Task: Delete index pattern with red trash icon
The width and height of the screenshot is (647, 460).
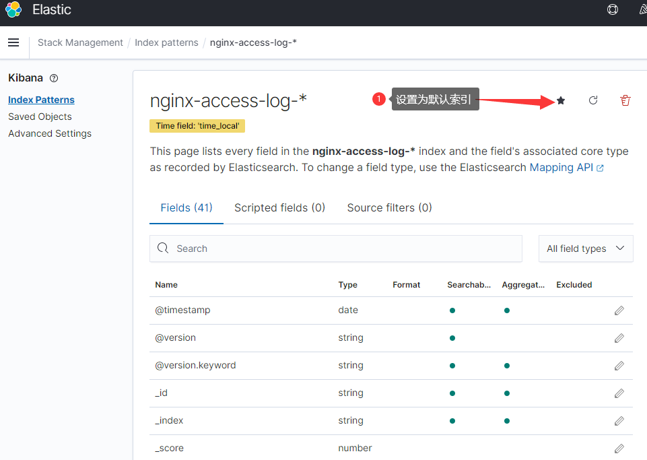Action: point(625,100)
